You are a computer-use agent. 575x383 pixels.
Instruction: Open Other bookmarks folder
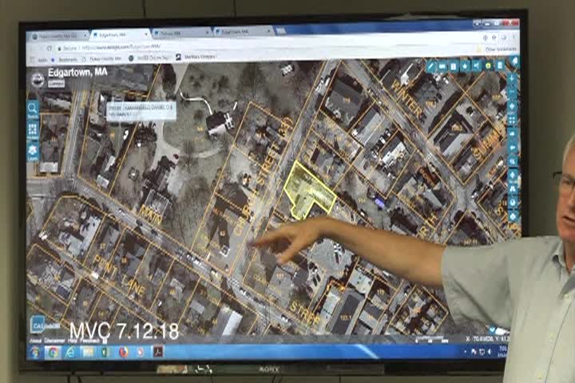pyautogui.click(x=497, y=49)
